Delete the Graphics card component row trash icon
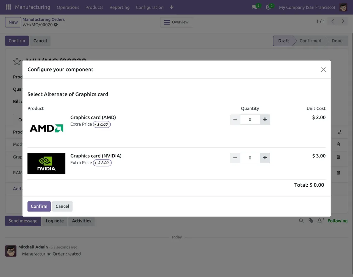353x277 pixels. click(338, 157)
